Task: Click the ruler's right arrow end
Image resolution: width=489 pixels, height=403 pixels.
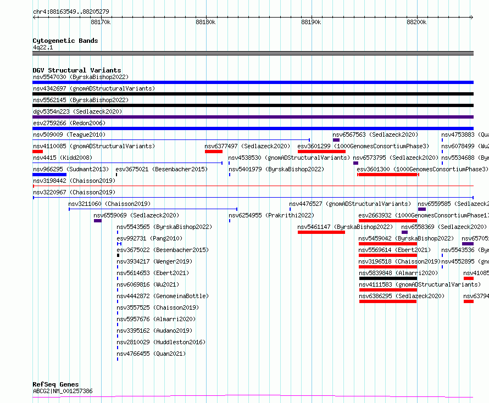Action: coord(471,17)
